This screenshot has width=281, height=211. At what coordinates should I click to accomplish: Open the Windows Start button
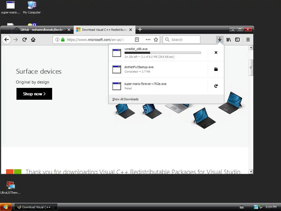point(6,207)
